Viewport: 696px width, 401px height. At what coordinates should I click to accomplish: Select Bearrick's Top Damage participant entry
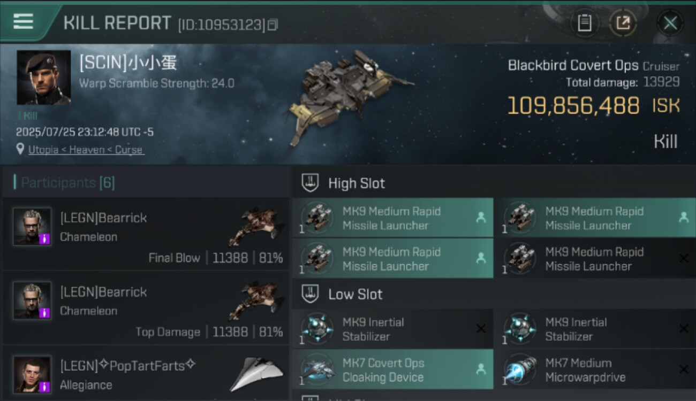tap(146, 308)
